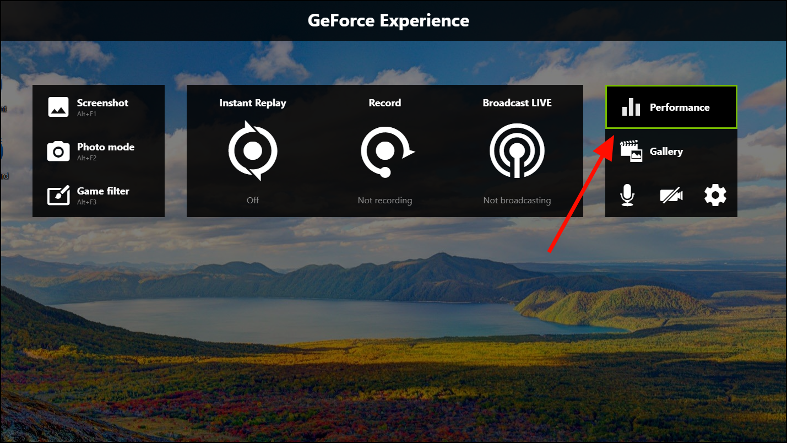The width and height of the screenshot is (787, 443).
Task: Click the Game filter brush icon
Action: click(58, 195)
